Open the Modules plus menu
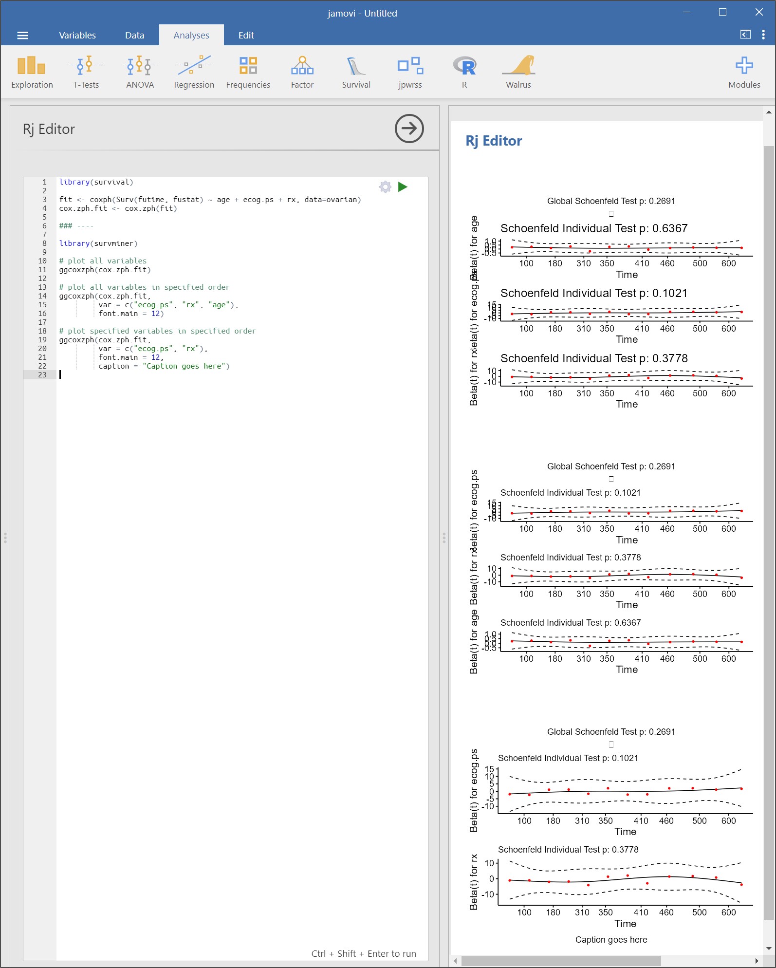The image size is (776, 968). pyautogui.click(x=744, y=72)
